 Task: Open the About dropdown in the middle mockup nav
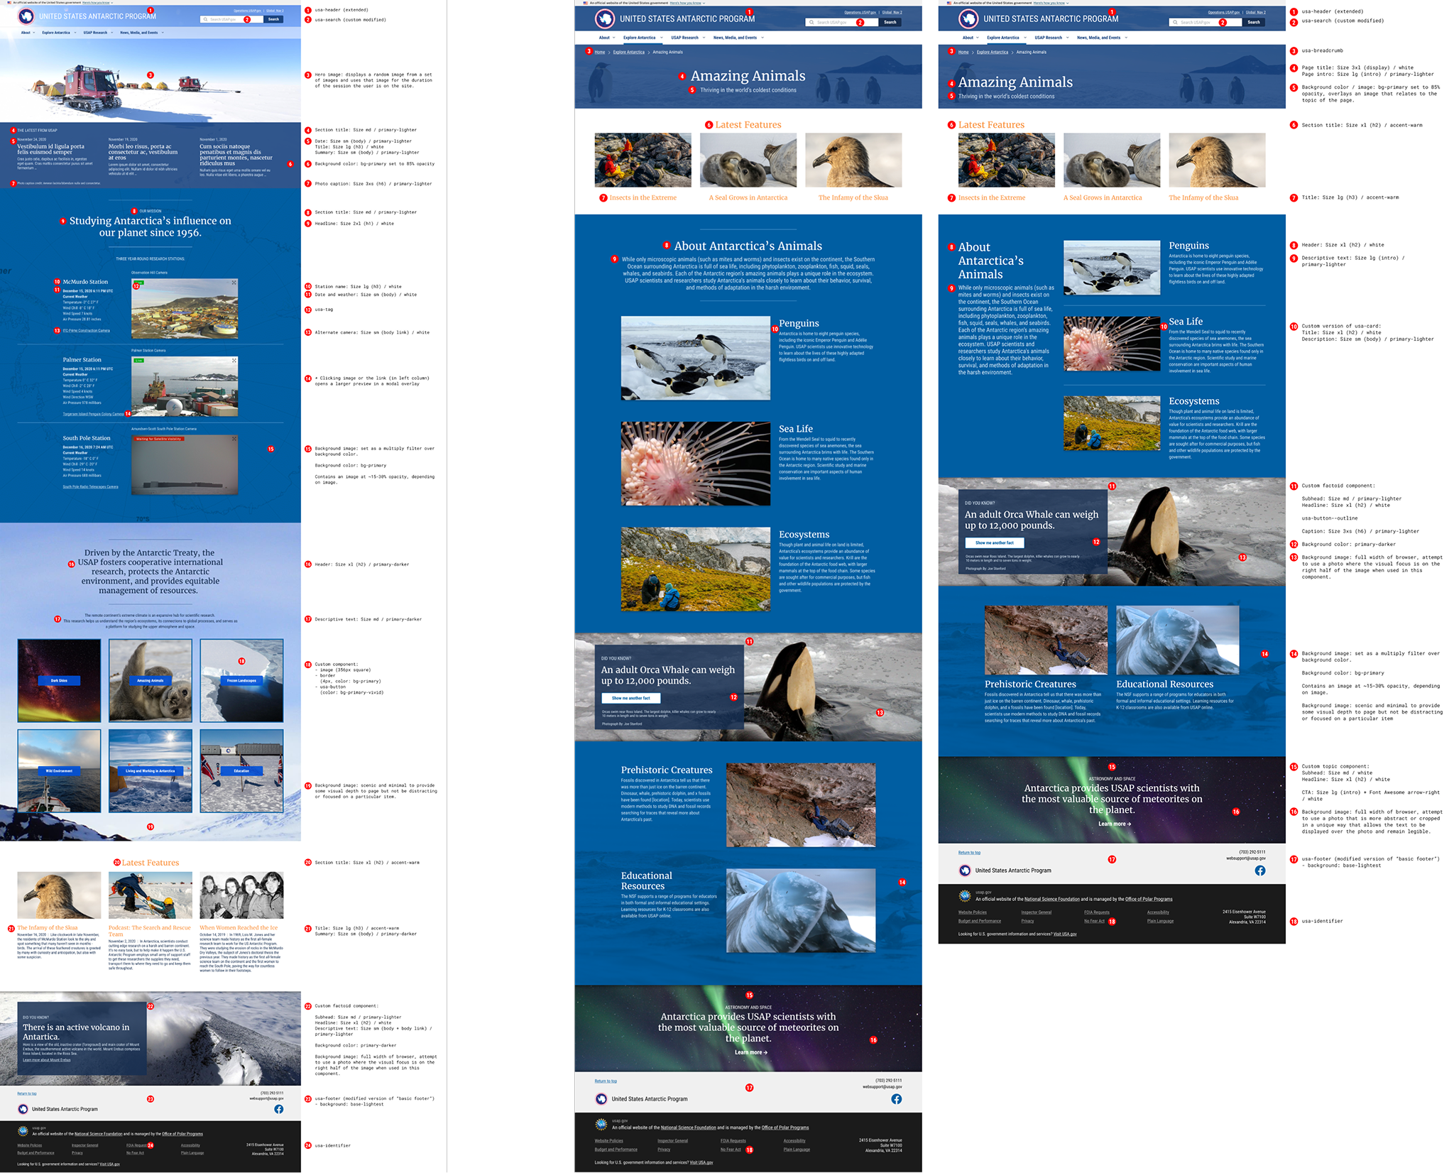coord(606,38)
